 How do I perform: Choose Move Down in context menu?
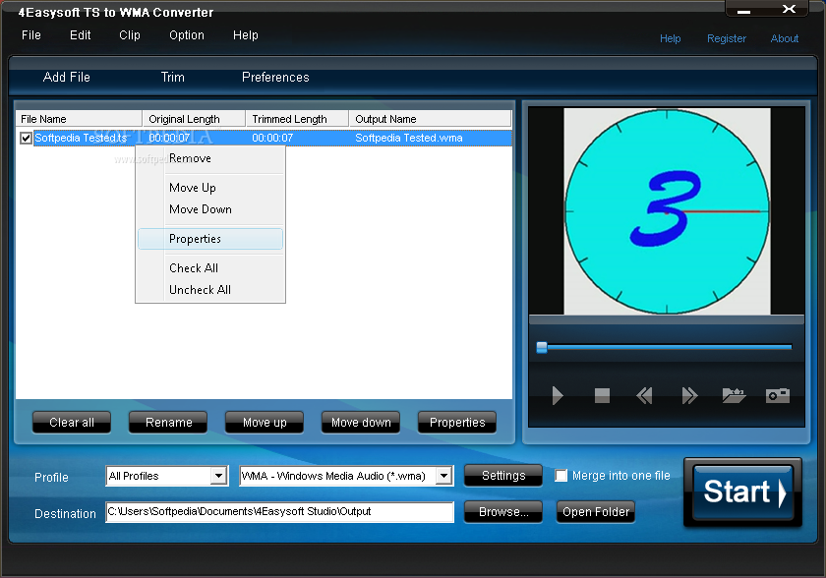pos(210,209)
